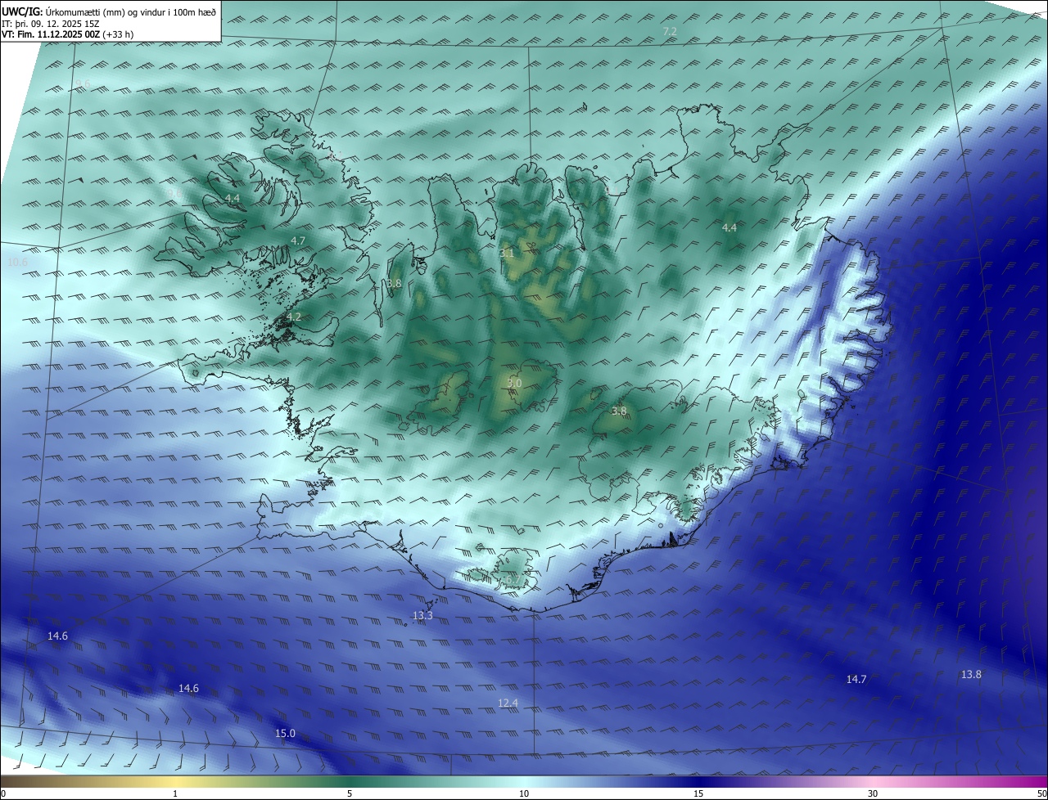
Task: Click the 3.8 value beside the northwest fjord
Action: pos(394,283)
